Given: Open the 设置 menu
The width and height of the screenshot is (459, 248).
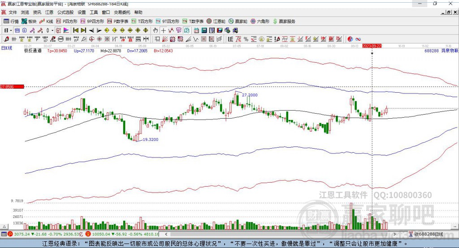Looking at the screenshot, I should point(82,12).
